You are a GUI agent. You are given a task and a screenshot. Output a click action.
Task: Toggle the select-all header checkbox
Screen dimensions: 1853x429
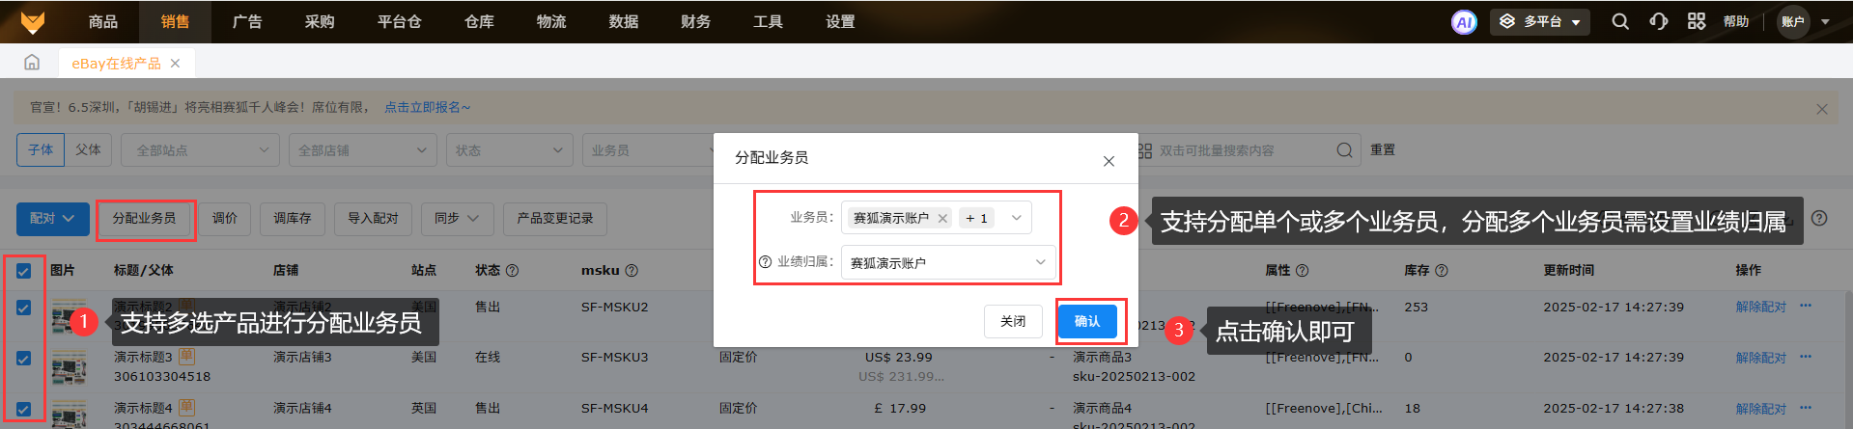pyautogui.click(x=24, y=271)
